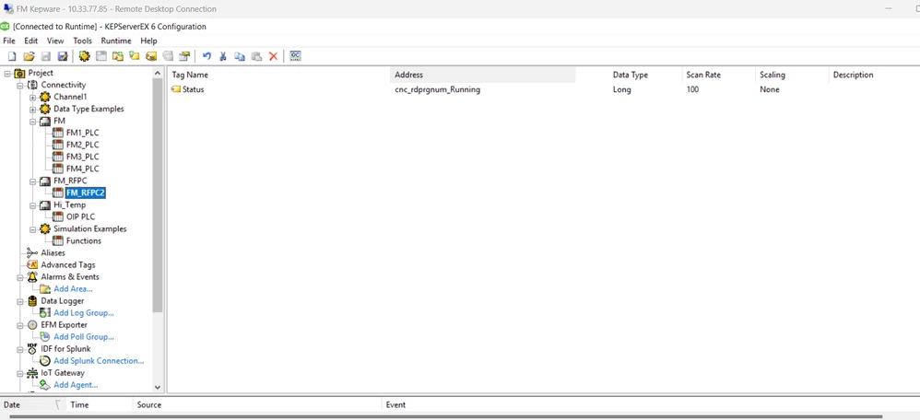Click the tree scrollbar down arrow

pyautogui.click(x=158, y=387)
